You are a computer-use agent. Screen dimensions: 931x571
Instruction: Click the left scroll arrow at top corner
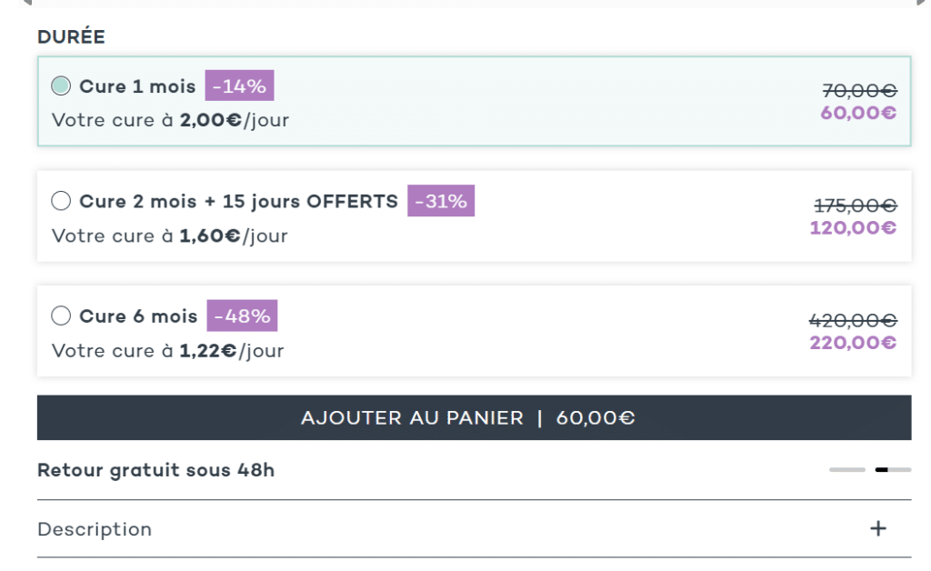tap(26, 3)
